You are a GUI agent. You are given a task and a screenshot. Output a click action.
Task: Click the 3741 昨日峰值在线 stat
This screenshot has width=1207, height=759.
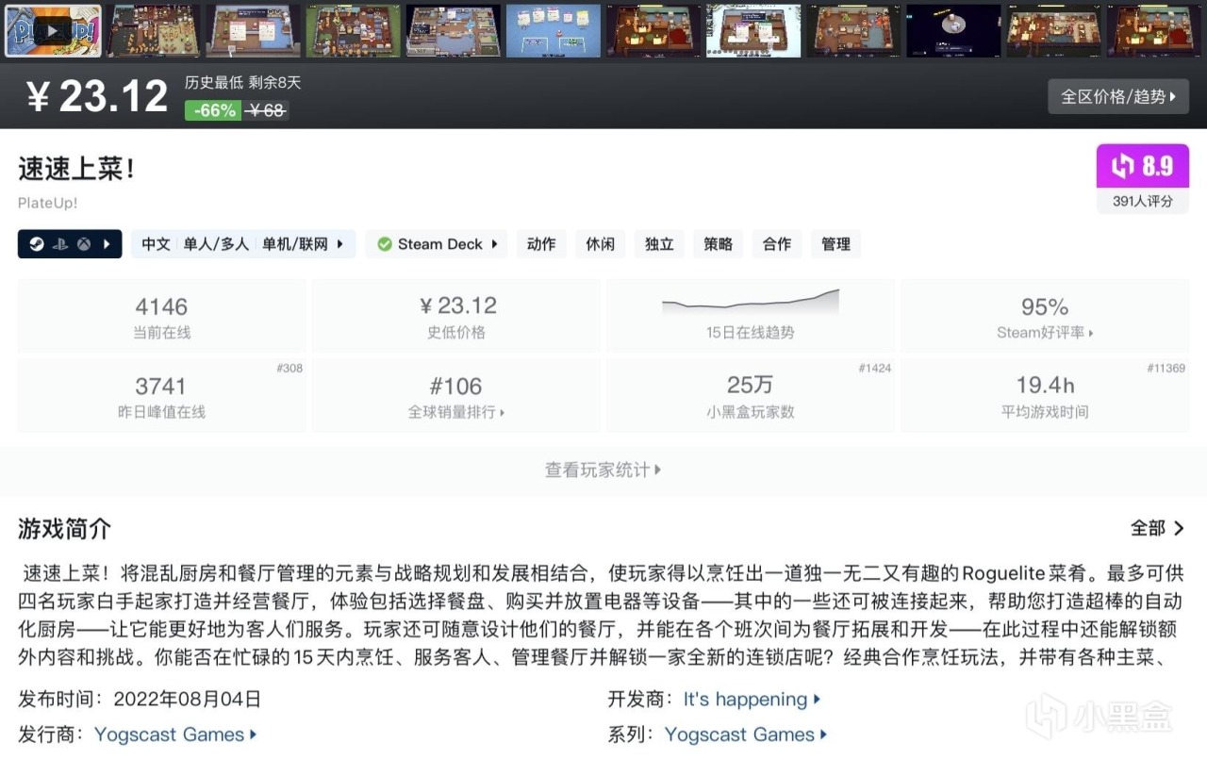161,395
